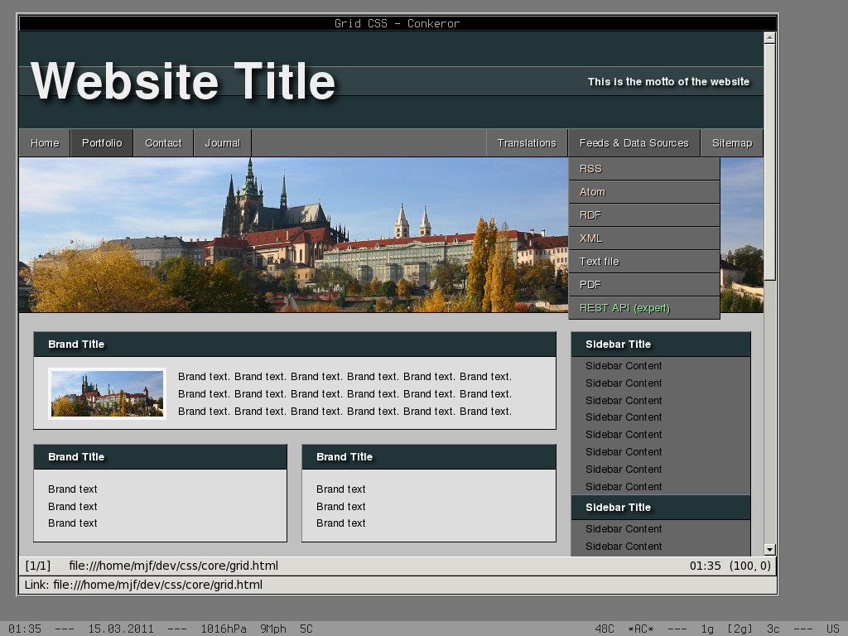Open the Portfolio nav tab
Screen dimensions: 848x636
102,143
